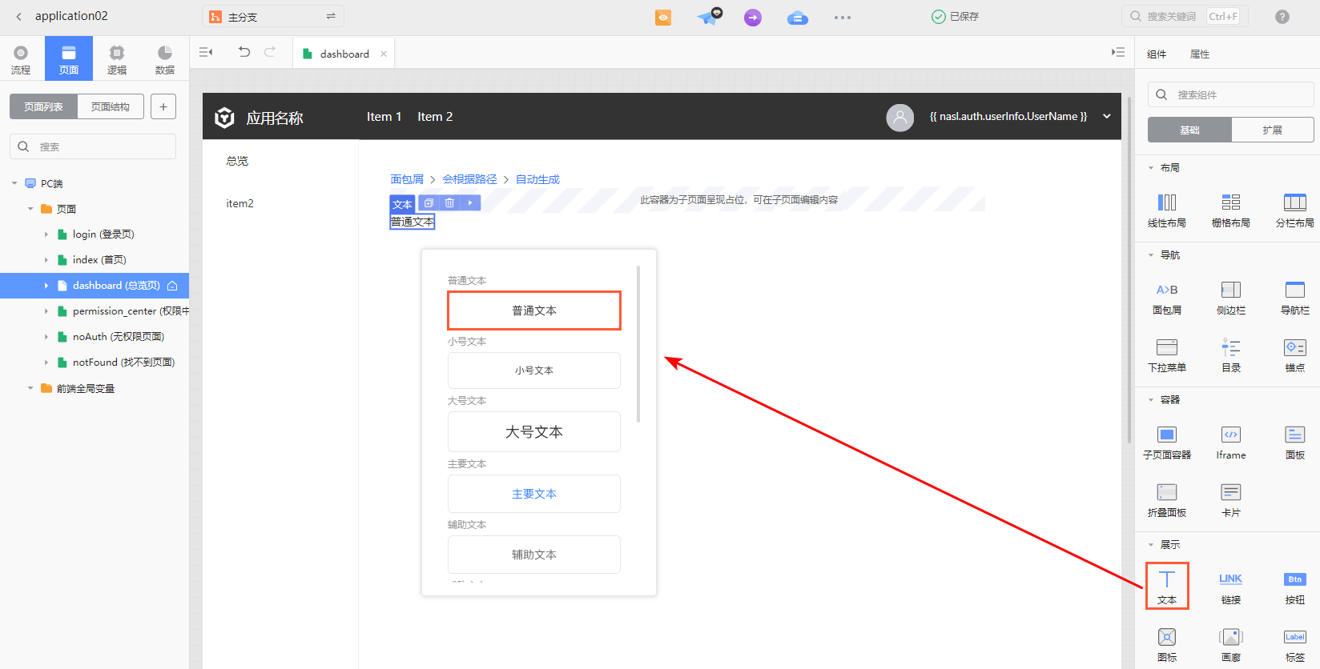The height and width of the screenshot is (669, 1320).
Task: Select the 导航栏 navbar component
Action: coord(1295,298)
